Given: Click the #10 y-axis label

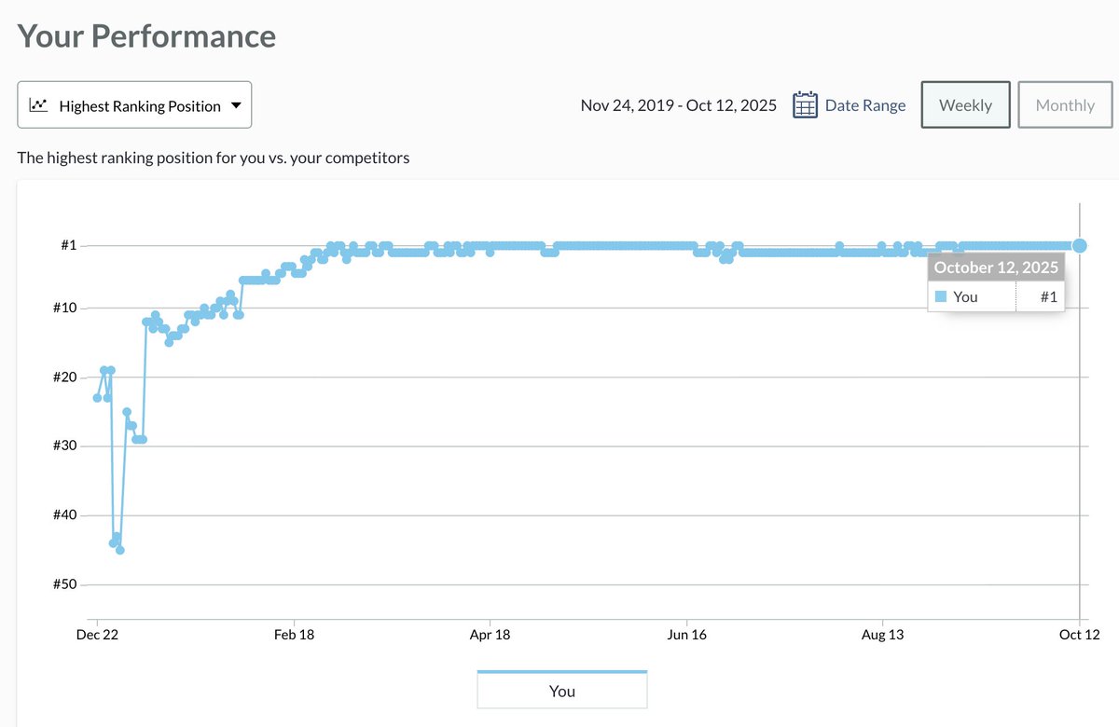Looking at the screenshot, I should 63,309.
